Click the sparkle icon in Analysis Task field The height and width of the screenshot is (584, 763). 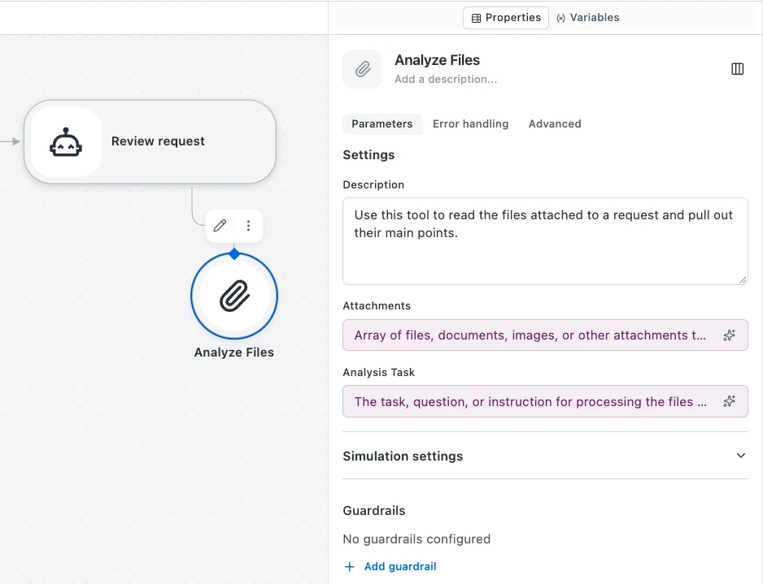pyautogui.click(x=729, y=401)
